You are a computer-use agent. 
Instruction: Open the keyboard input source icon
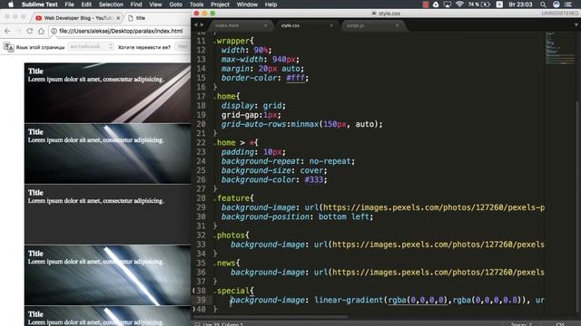(x=499, y=5)
